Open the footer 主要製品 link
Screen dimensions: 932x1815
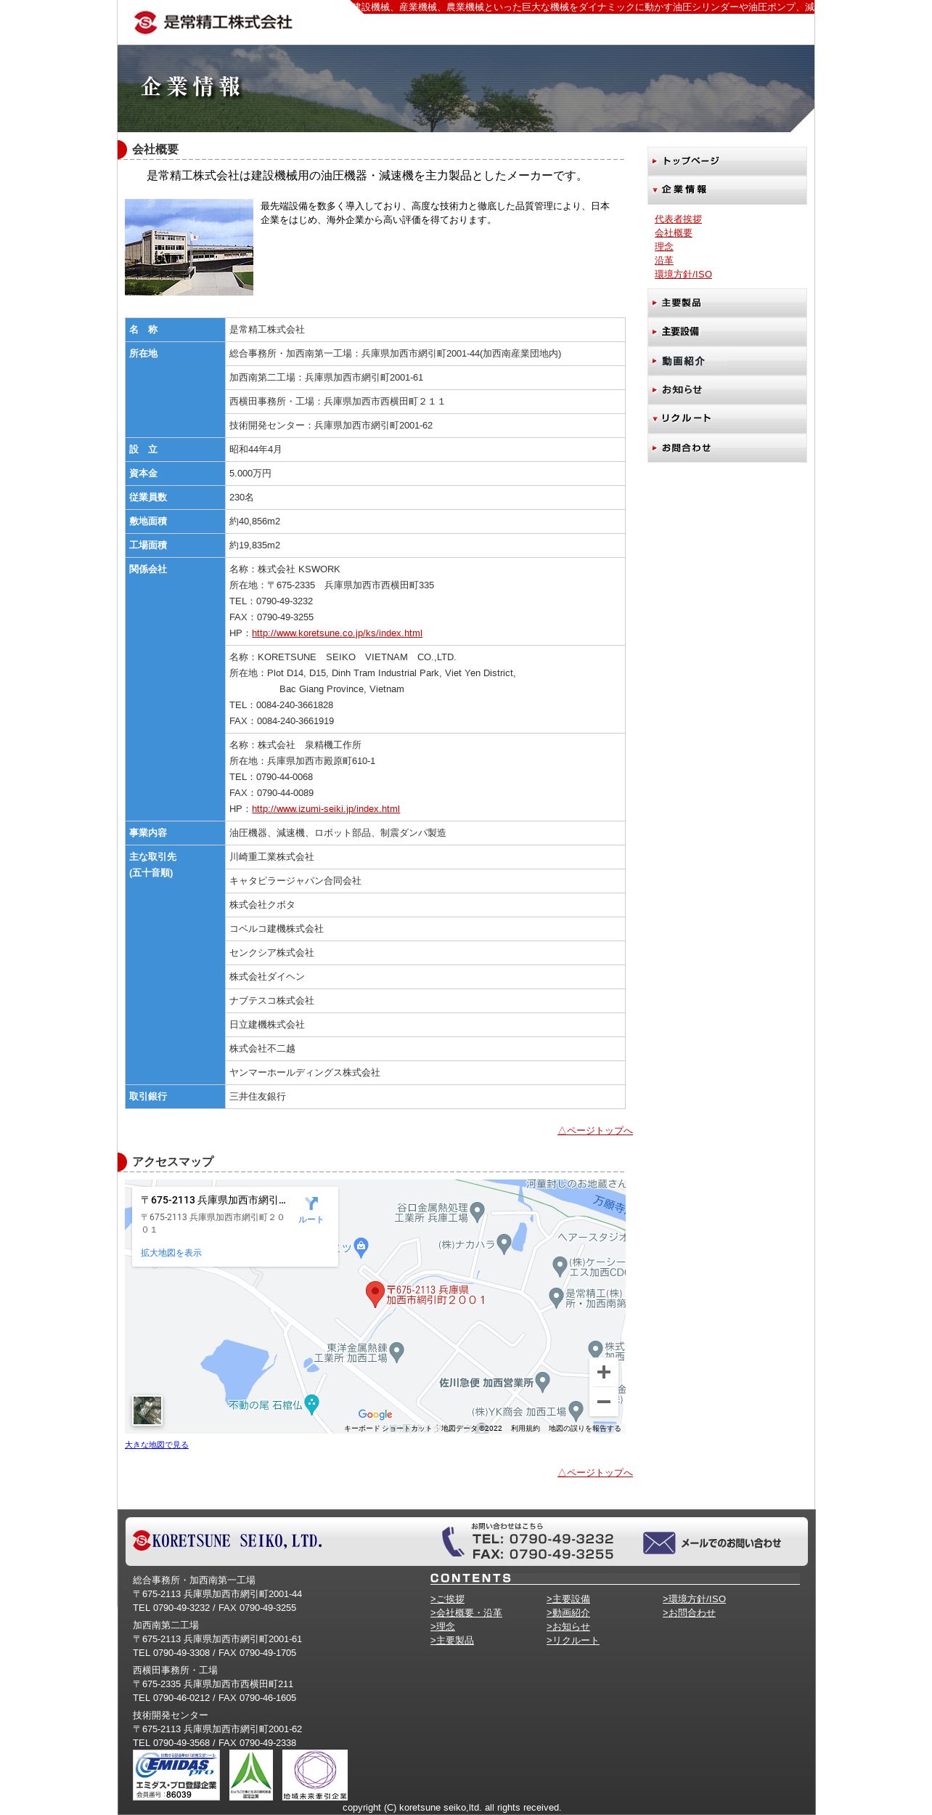point(452,1640)
